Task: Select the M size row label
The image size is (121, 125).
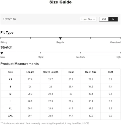Action: (10, 94)
